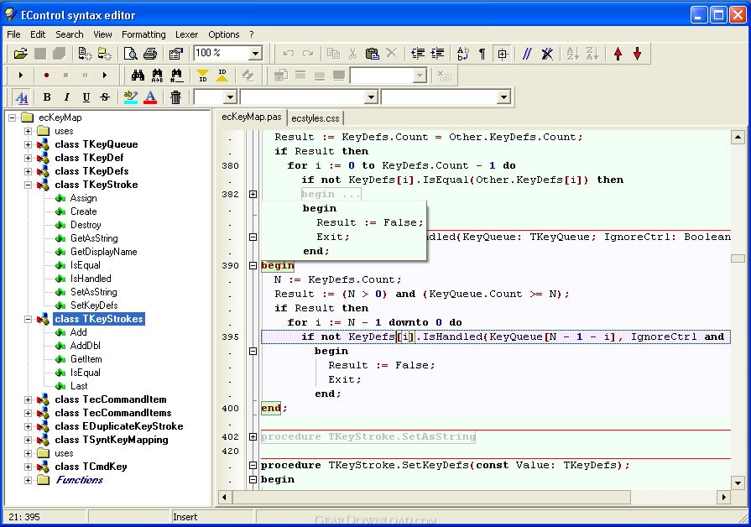Collapse the class TKeyStroke tree node
The height and width of the screenshot is (527, 751).
point(28,185)
